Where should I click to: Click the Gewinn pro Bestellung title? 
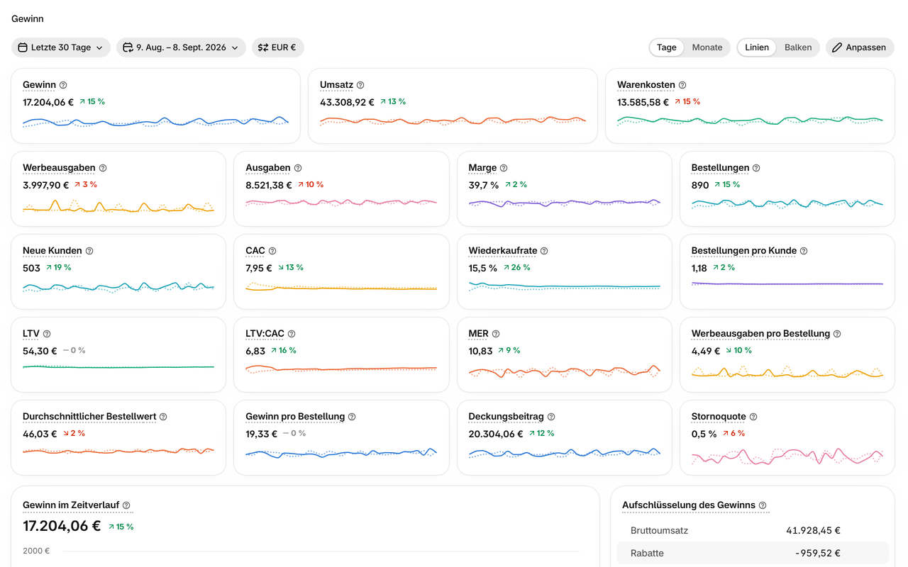295,417
